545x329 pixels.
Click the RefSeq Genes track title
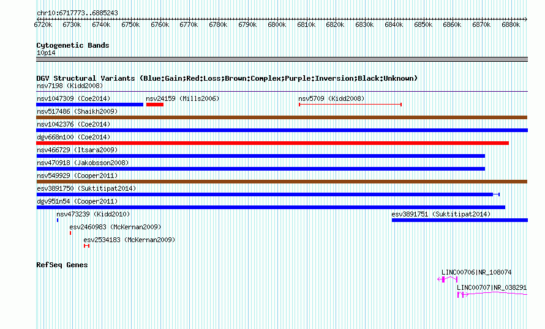point(62,265)
